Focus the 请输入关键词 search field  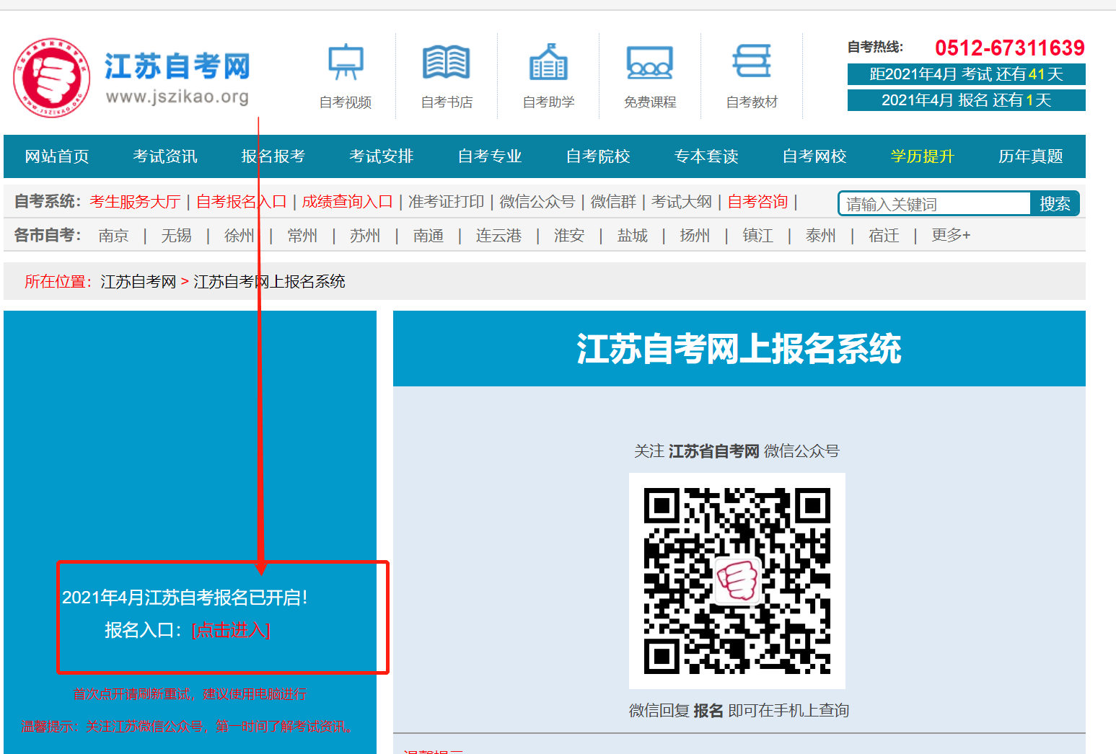[x=935, y=204]
